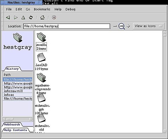Open the View as Icons dropdown

[x=149, y=26]
